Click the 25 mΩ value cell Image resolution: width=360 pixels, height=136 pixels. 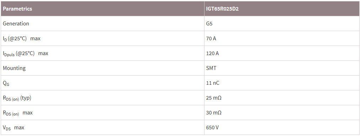(214, 98)
